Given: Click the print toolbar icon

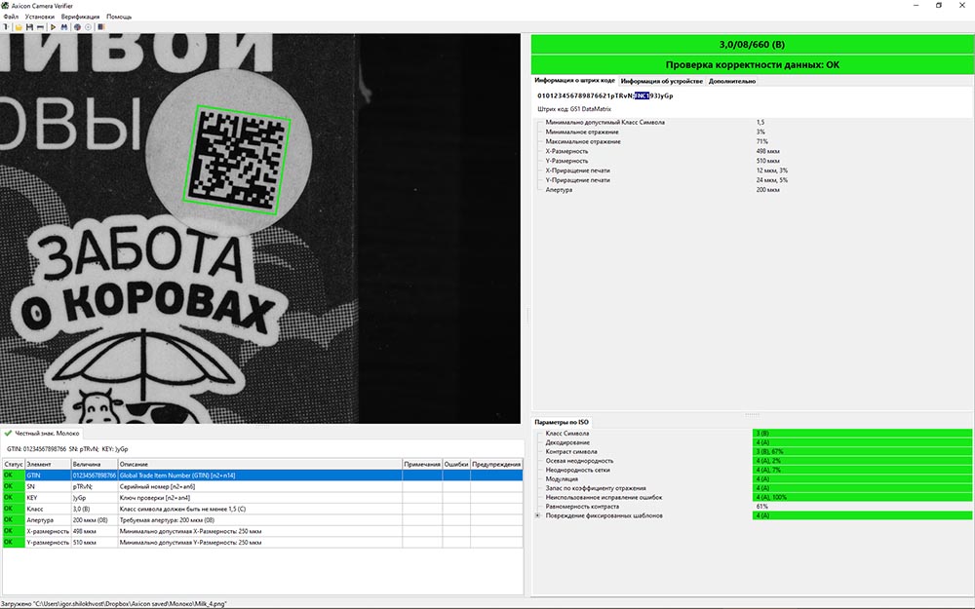Looking at the screenshot, I should [x=40, y=27].
